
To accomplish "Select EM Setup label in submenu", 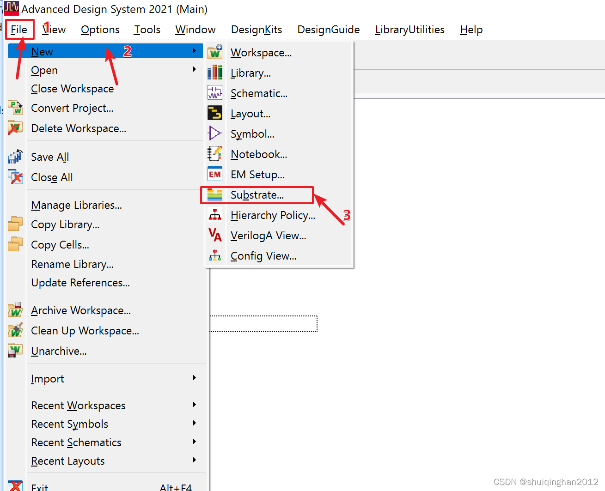I will [x=258, y=175].
